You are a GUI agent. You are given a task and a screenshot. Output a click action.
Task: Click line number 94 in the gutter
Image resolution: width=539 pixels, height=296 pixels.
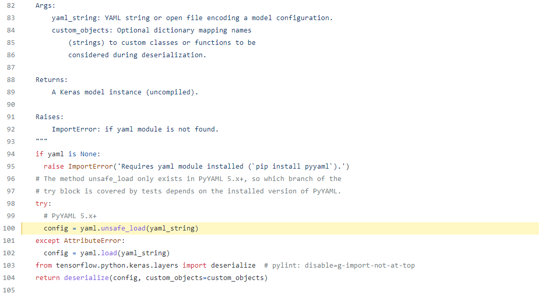tap(11, 154)
